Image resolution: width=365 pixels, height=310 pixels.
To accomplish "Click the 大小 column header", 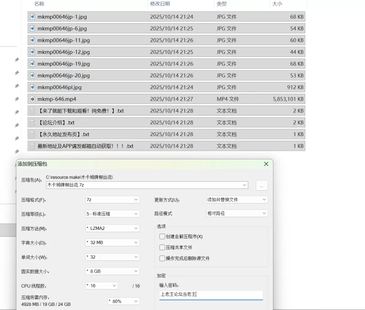I will pyautogui.click(x=277, y=4).
